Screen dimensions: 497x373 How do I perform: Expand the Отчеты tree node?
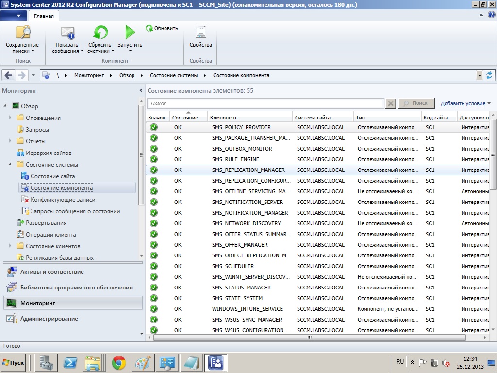pos(10,141)
